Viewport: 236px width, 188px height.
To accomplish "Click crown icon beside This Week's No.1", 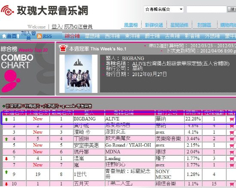I will click(x=63, y=48).
